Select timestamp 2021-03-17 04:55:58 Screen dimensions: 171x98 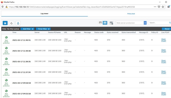(22, 93)
